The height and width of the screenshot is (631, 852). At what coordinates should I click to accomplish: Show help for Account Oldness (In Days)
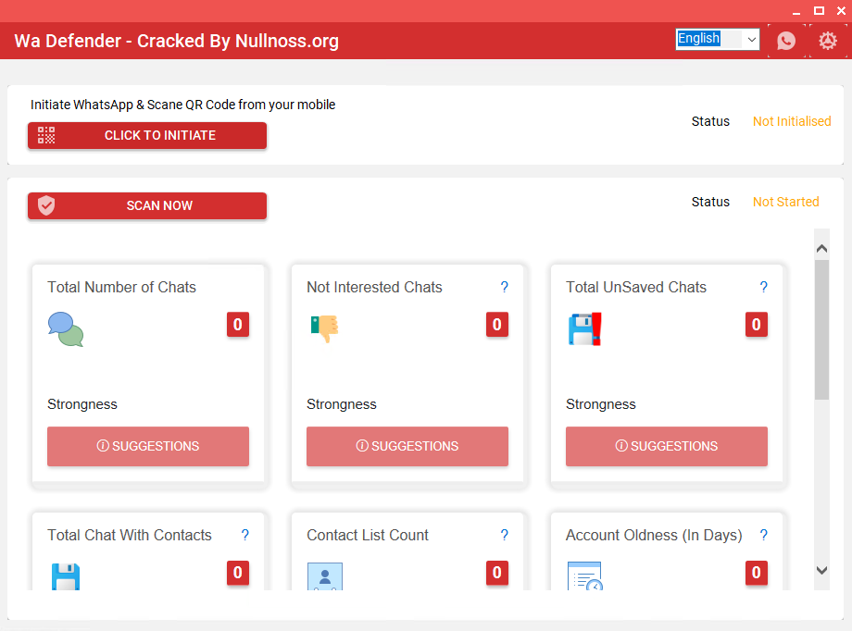click(x=763, y=536)
